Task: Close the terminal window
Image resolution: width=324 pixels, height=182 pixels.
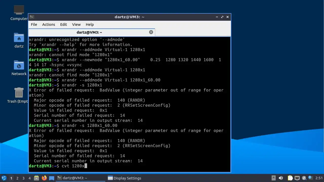Action: tap(228, 17)
